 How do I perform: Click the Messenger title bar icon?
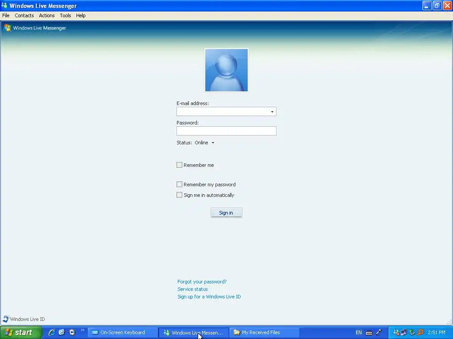(x=4, y=5)
